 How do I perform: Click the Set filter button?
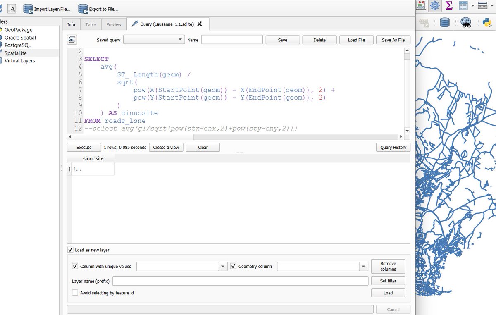[388, 281]
